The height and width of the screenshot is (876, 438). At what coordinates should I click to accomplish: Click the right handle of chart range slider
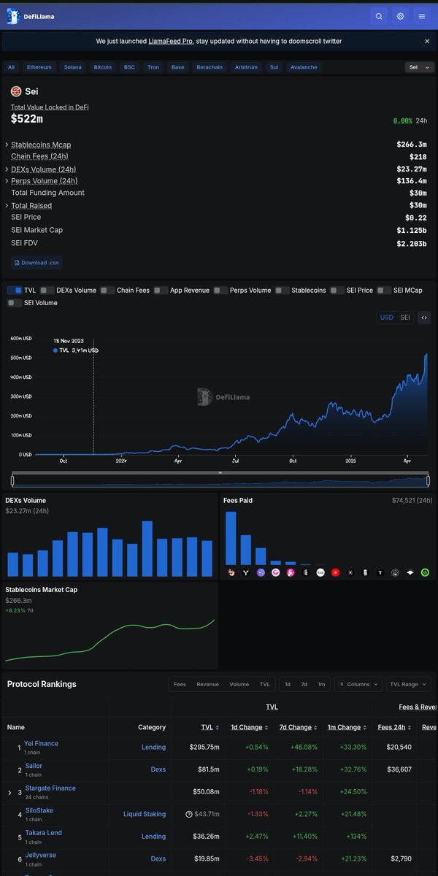pos(429,480)
